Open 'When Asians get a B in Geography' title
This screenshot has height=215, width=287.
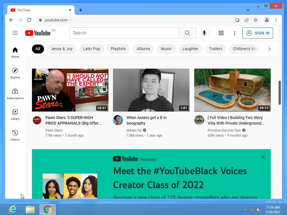pyautogui.click(x=146, y=120)
